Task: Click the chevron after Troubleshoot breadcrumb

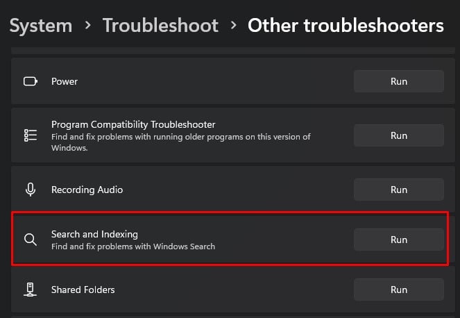Action: point(233,26)
